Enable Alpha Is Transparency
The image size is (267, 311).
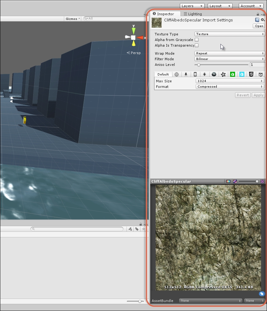tap(197, 45)
